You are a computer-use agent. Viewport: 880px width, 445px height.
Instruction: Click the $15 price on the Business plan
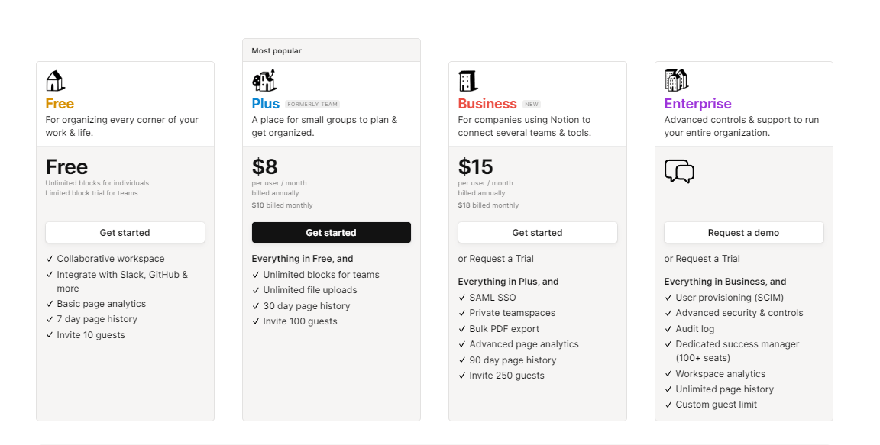click(x=475, y=167)
